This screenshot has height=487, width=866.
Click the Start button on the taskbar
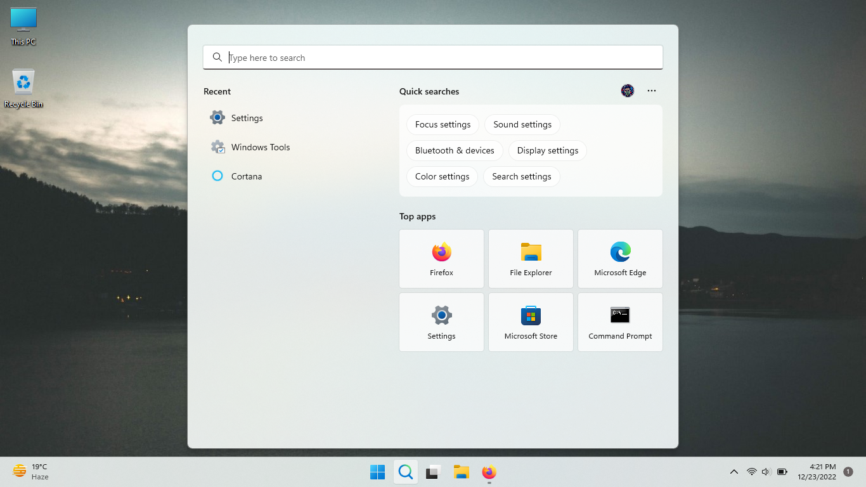coord(377,472)
